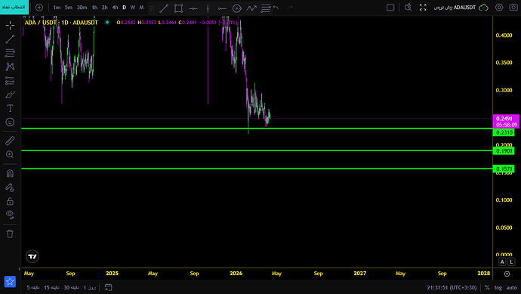This screenshot has width=521, height=294.
Task: Select the text tool
Action: (10, 108)
